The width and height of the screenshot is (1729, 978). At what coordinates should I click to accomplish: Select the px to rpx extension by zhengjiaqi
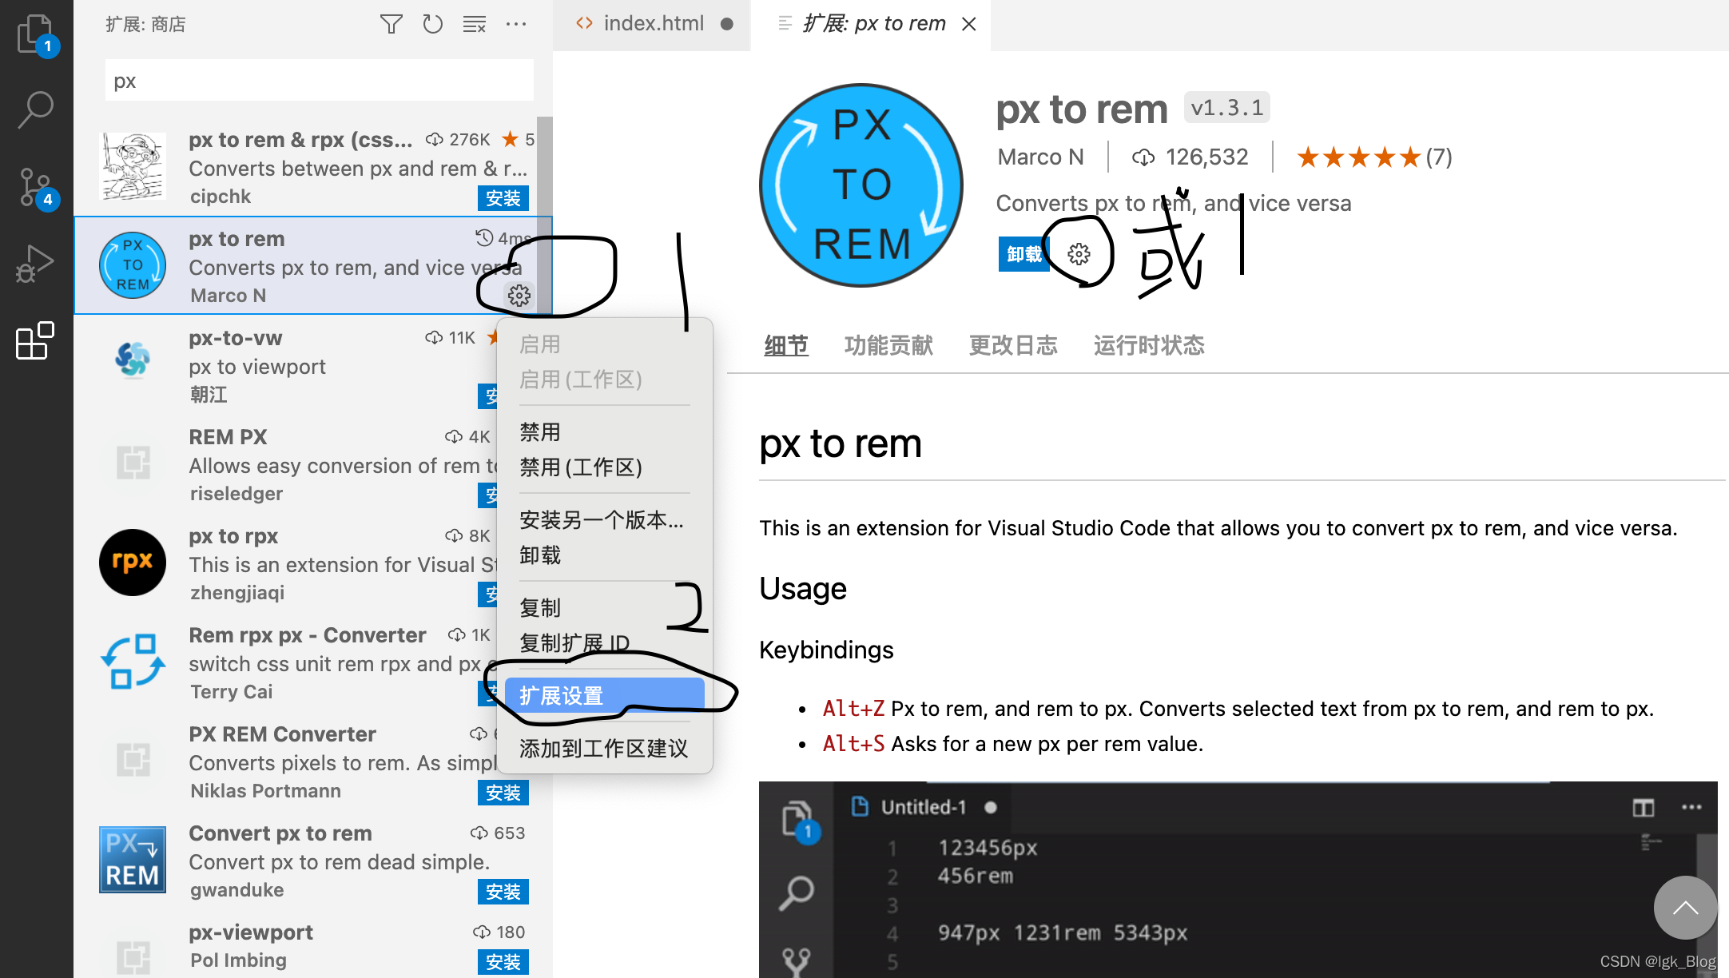tap(286, 563)
